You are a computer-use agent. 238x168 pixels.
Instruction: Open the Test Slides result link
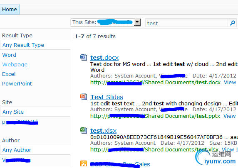[107, 97]
